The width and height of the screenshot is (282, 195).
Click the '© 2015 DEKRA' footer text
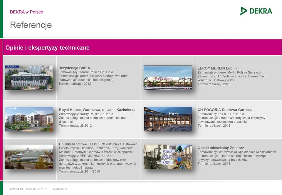pyautogui.click(x=36, y=189)
